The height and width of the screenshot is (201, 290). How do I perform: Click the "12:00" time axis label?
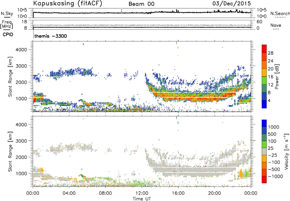click(x=142, y=193)
